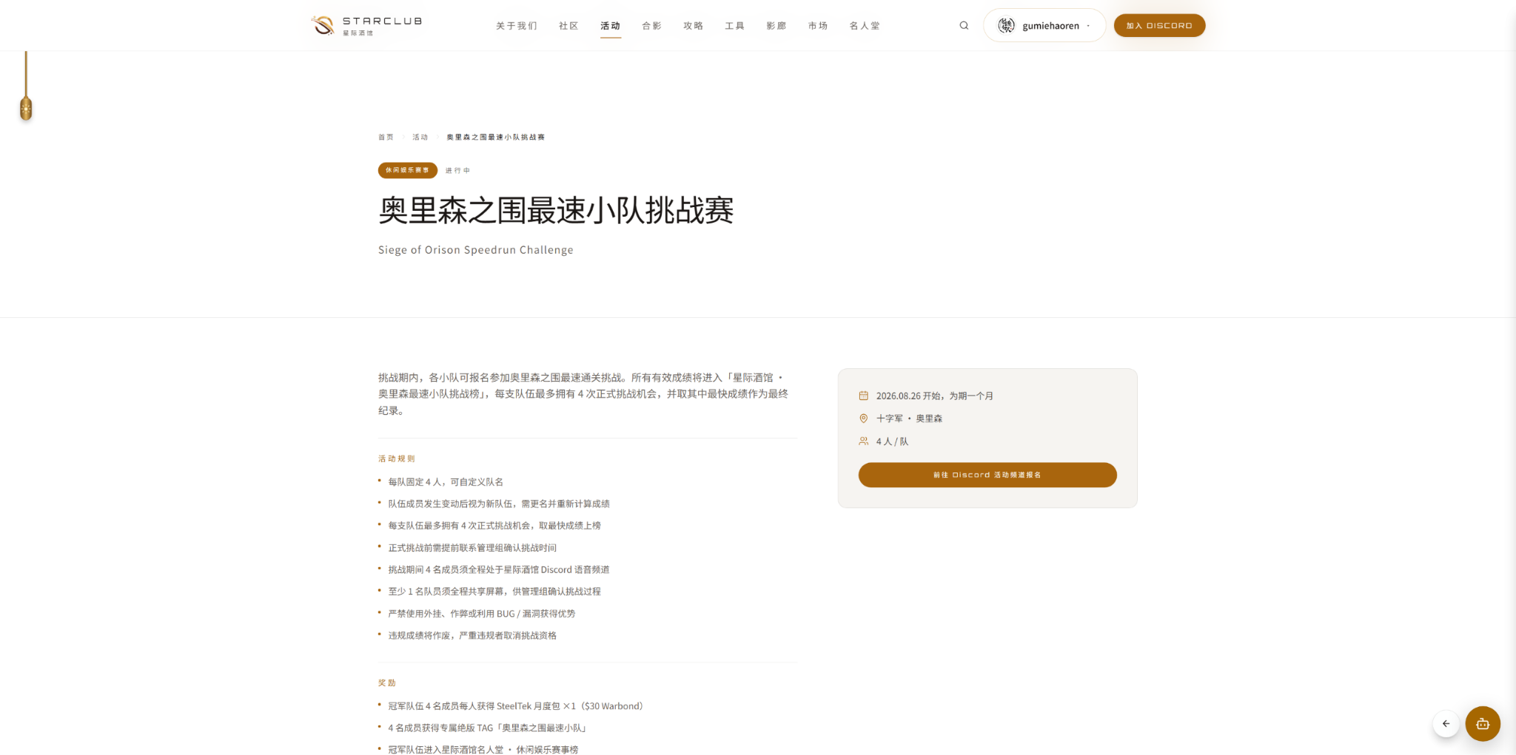Viewport: 1516px width, 755px height.
Task: Click the reward line mentioning SteelTek 月度包
Action: (516, 706)
